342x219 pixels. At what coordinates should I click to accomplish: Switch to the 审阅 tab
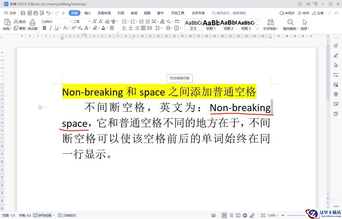point(134,13)
